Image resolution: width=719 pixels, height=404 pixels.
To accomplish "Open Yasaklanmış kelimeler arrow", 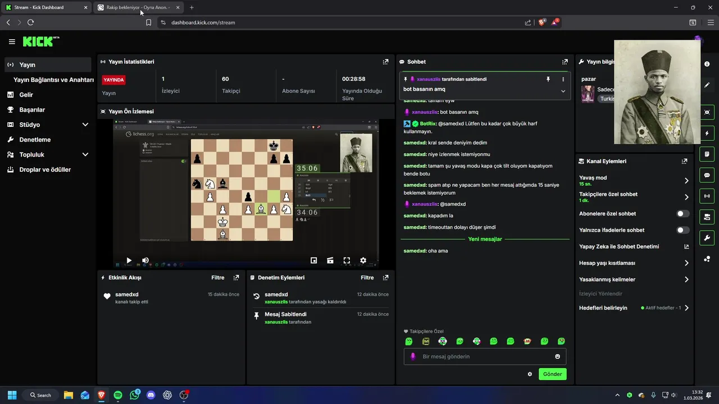I will coord(686,279).
